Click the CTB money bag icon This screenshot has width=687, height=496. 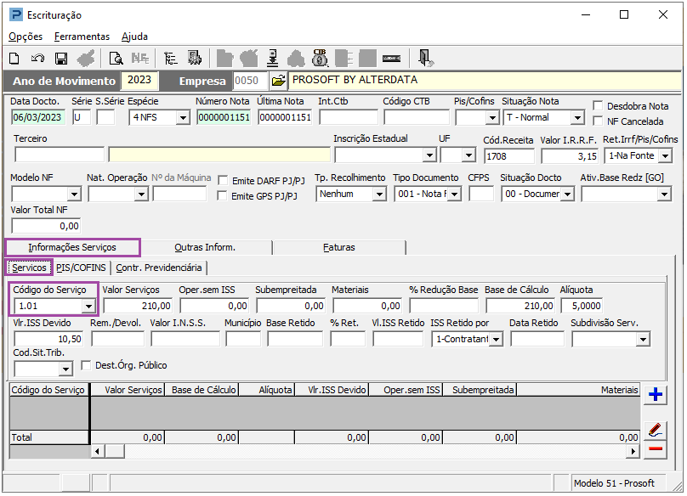pos(320,58)
